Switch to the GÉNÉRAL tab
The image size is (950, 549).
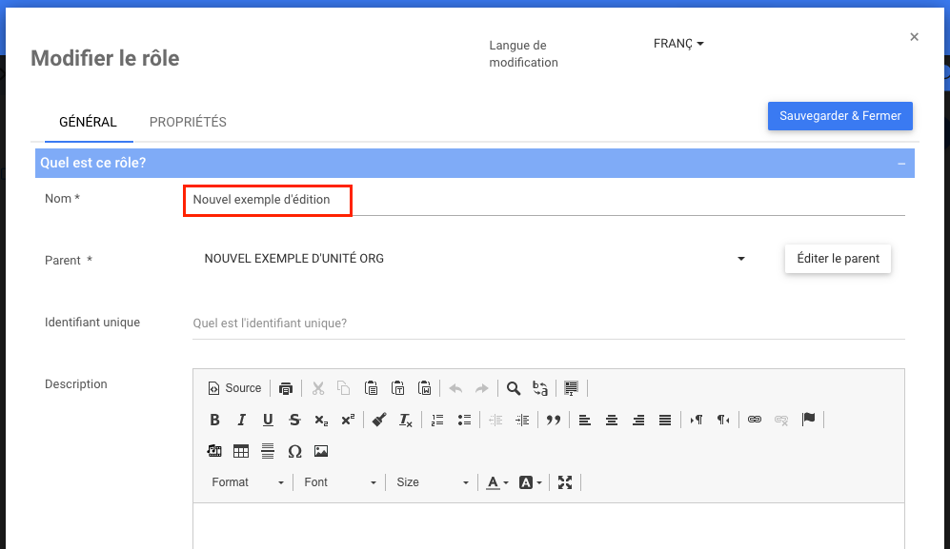pos(88,123)
